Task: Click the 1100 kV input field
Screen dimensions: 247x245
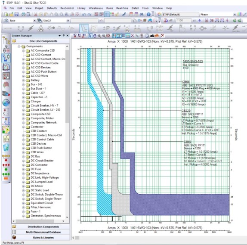Action: click(x=183, y=21)
